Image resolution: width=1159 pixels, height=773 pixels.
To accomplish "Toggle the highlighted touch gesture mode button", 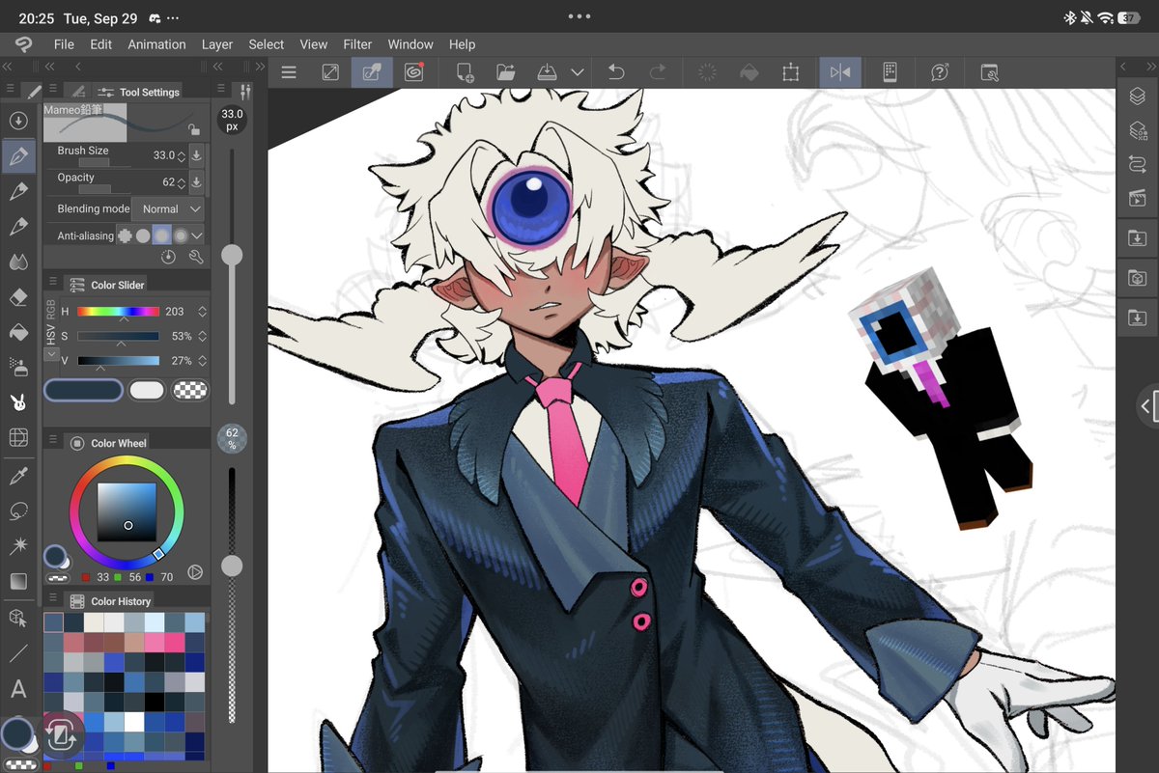I will coord(372,72).
